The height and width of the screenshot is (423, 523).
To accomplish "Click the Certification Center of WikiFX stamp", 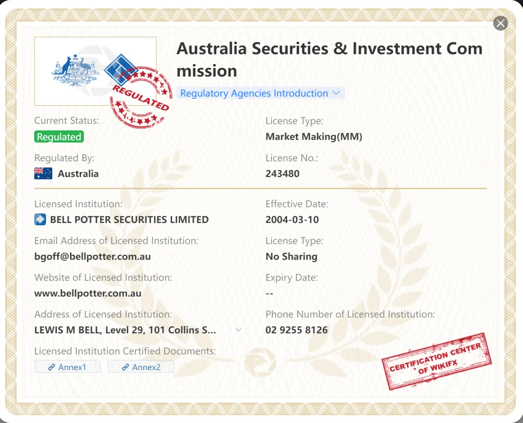I will pos(437,361).
